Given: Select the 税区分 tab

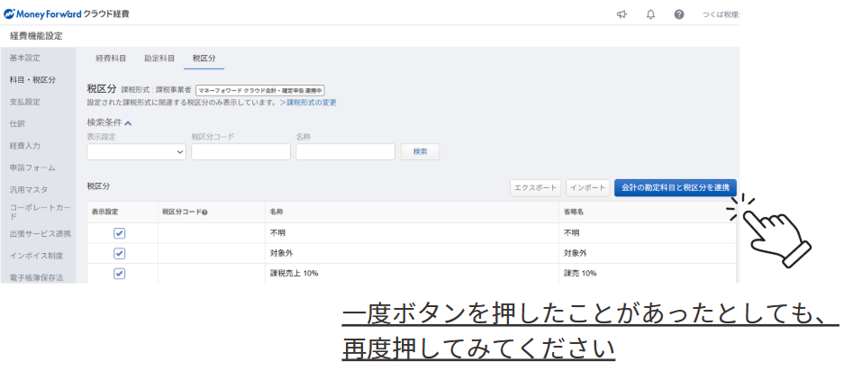Looking at the screenshot, I should 204,59.
